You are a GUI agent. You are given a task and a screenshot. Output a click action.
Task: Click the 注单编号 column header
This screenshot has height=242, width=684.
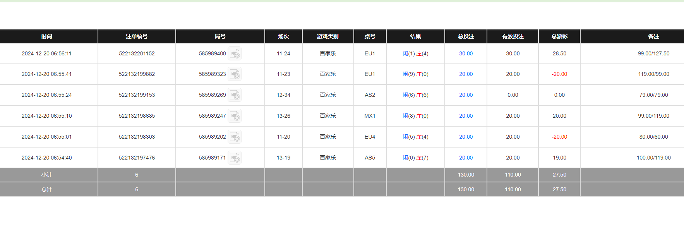point(137,36)
